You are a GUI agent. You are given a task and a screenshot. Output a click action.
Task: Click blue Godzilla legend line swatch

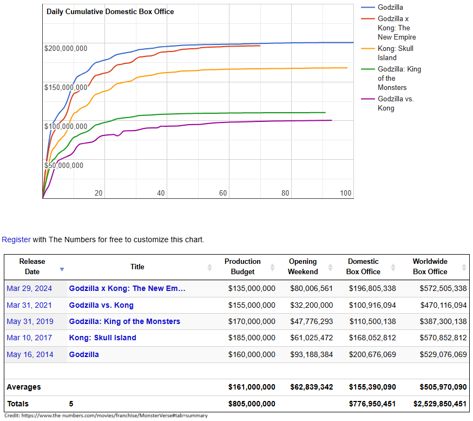click(368, 8)
